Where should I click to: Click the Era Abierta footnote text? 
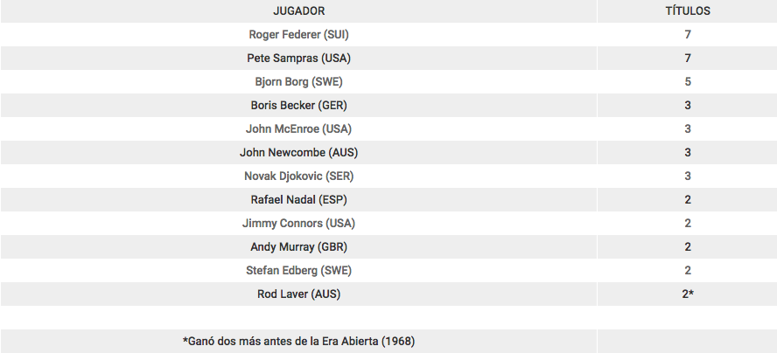298,341
